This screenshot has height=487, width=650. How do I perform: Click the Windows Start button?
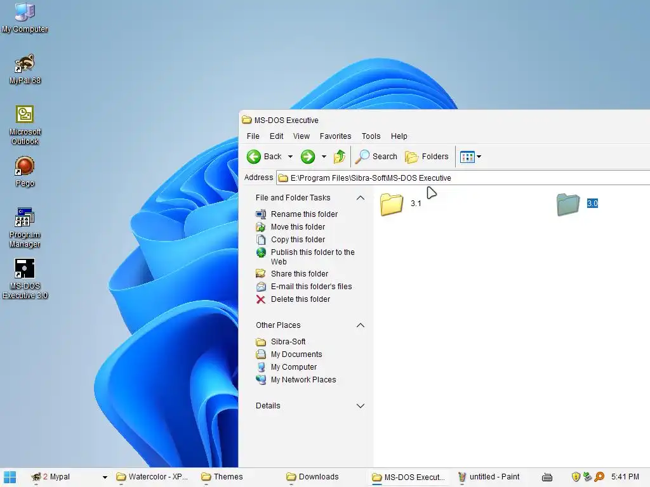point(10,477)
